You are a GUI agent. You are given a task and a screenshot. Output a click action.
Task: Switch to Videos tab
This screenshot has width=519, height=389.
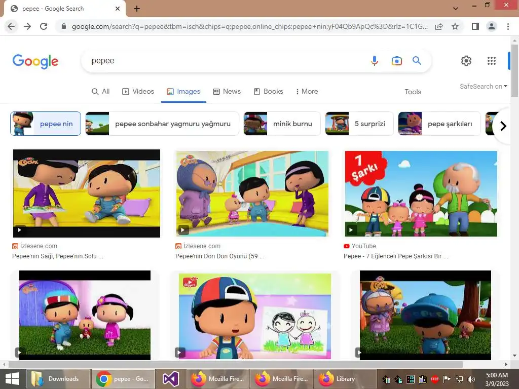[x=138, y=91]
